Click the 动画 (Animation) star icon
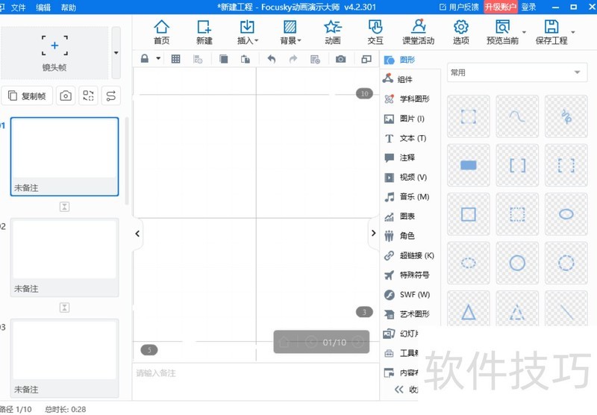The image size is (597, 415). pyautogui.click(x=333, y=32)
